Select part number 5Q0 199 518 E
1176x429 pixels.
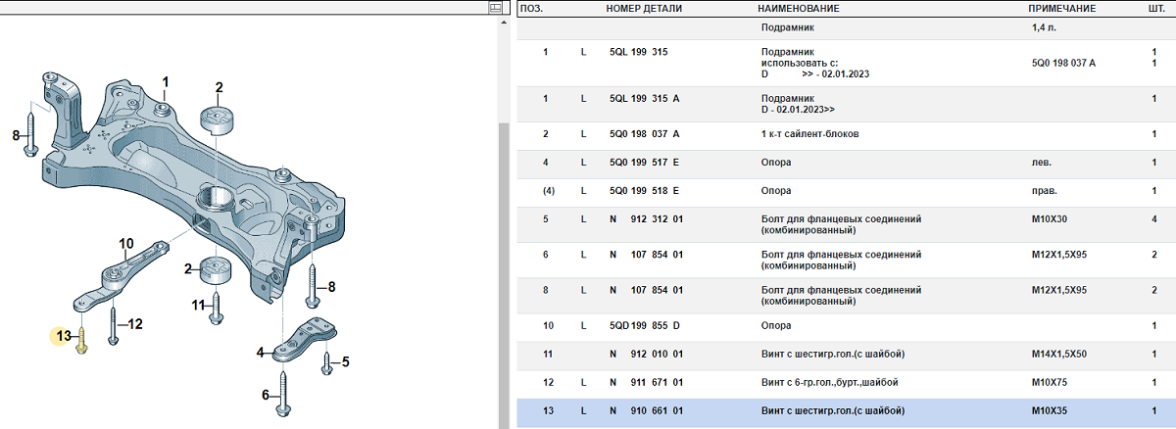tap(644, 191)
